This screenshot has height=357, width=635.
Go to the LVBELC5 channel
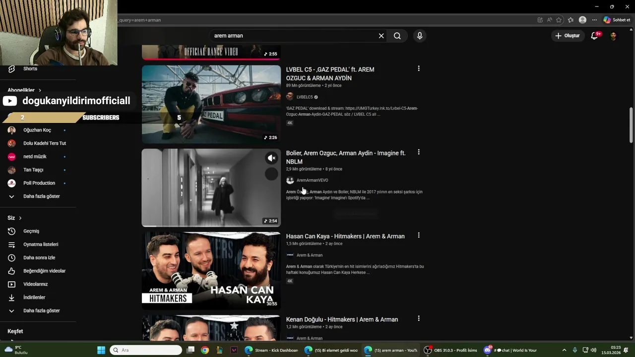tap(305, 97)
